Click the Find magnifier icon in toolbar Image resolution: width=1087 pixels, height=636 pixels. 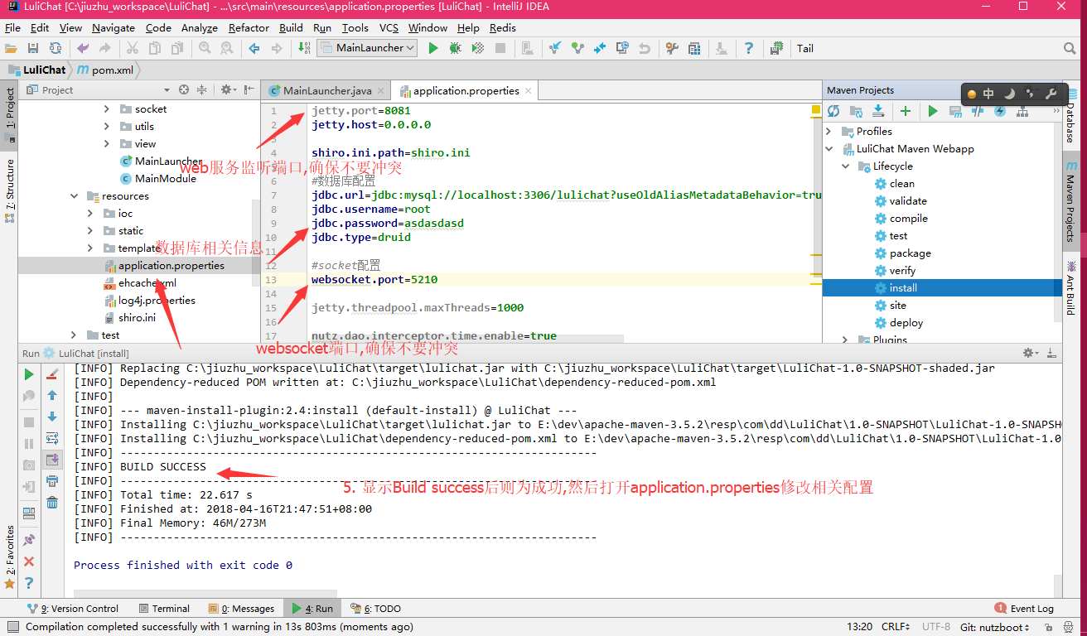[x=205, y=48]
